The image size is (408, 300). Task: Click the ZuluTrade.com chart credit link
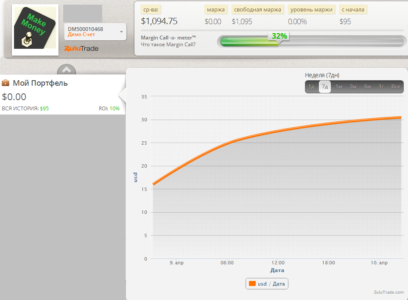[x=389, y=292]
